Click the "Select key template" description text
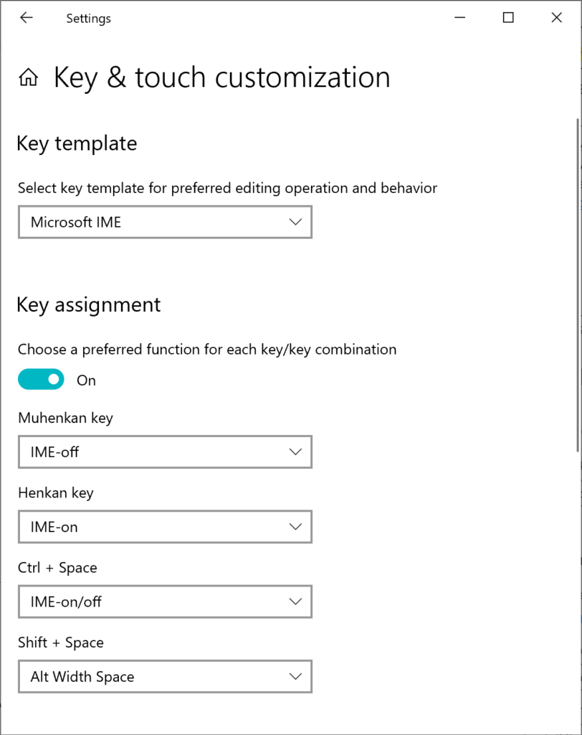The width and height of the screenshot is (582, 735). click(x=227, y=188)
